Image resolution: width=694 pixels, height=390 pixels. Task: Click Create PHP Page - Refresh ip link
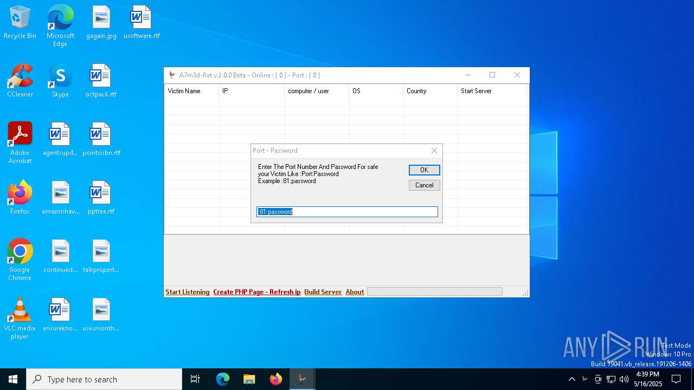[257, 292]
